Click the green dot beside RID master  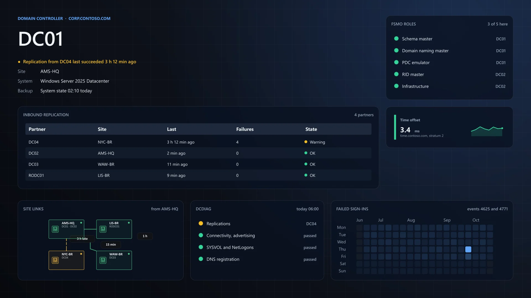396,74
